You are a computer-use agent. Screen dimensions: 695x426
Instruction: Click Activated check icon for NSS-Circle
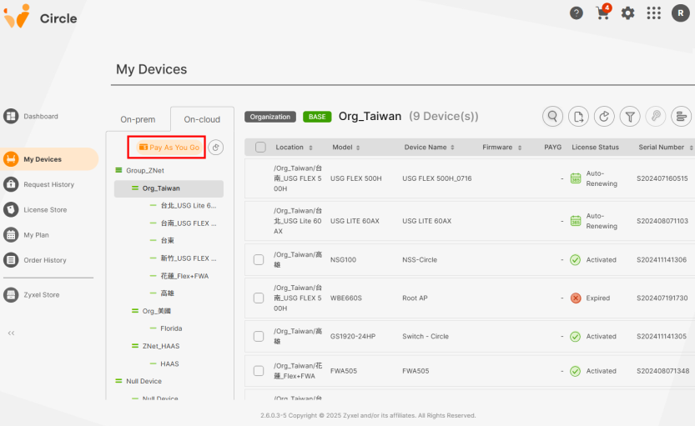[576, 260]
